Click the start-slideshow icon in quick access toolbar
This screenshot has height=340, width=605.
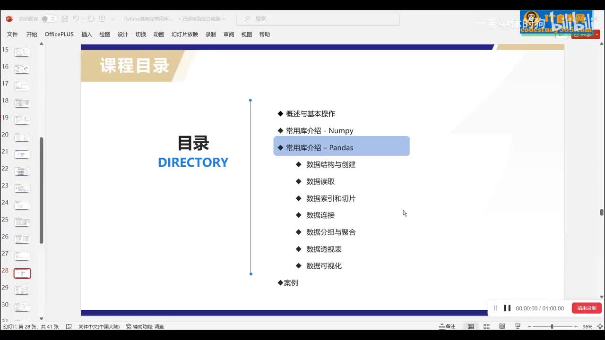pos(102,19)
